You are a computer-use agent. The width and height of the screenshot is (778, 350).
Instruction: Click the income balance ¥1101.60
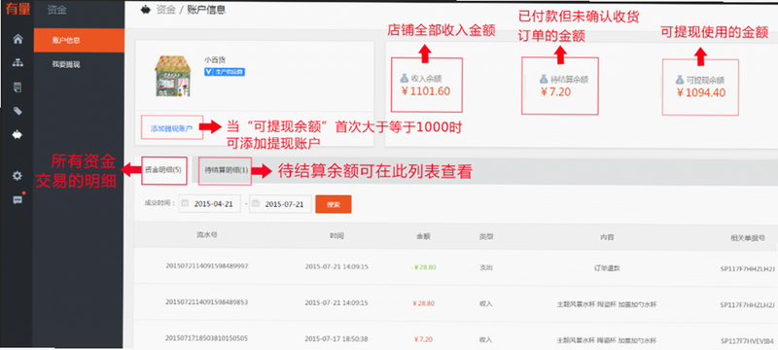tap(425, 91)
